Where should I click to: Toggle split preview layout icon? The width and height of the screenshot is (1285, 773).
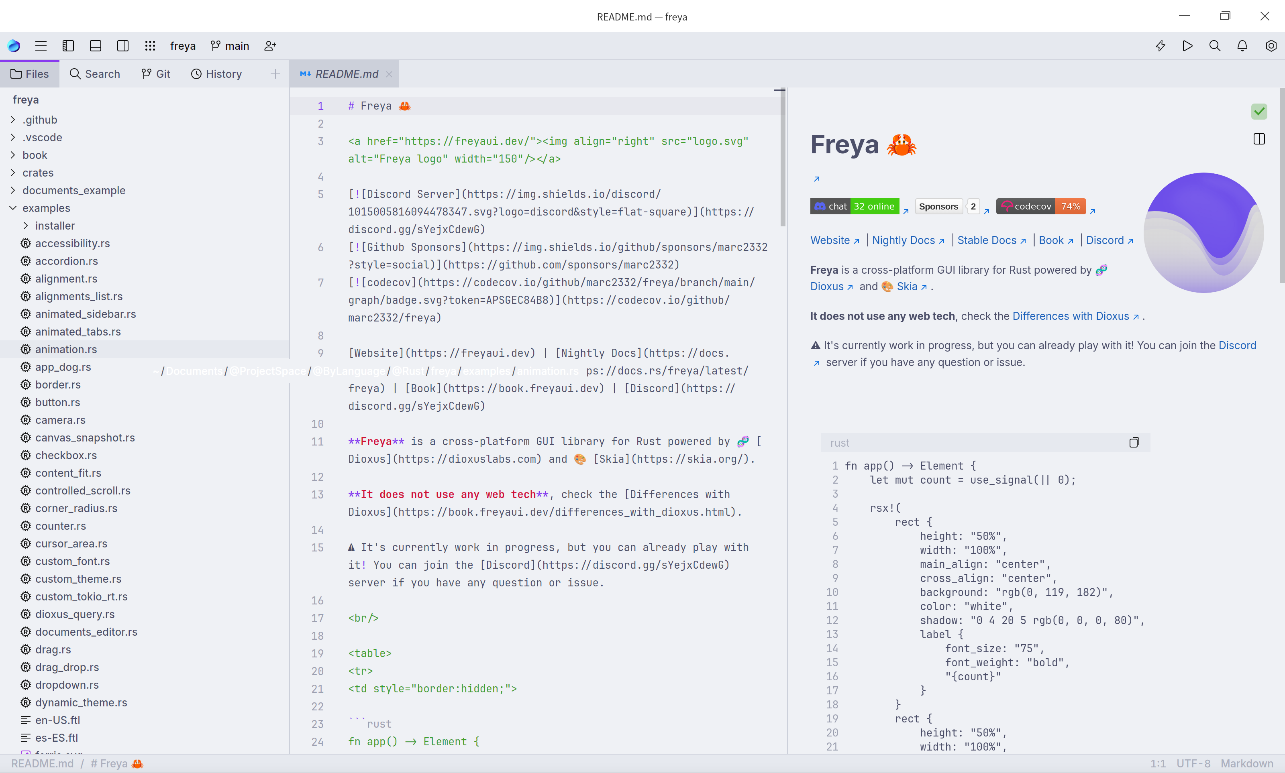point(1259,139)
